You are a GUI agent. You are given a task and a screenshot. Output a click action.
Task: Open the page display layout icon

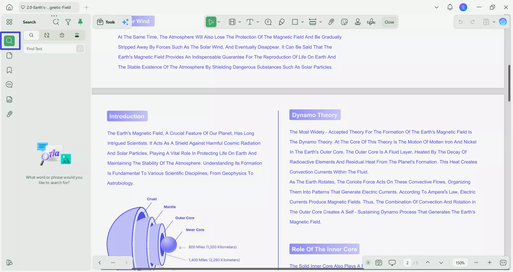(x=379, y=263)
